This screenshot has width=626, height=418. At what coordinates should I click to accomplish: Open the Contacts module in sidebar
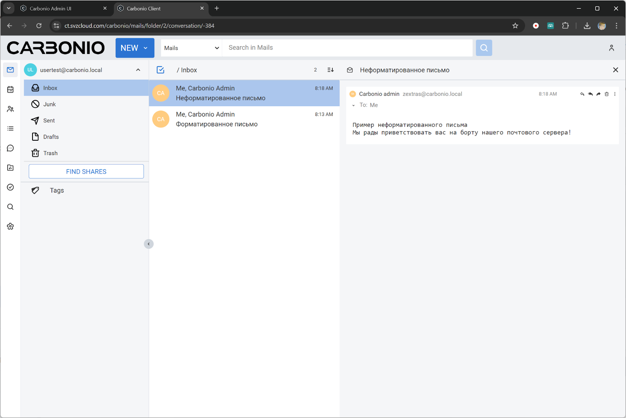[11, 109]
